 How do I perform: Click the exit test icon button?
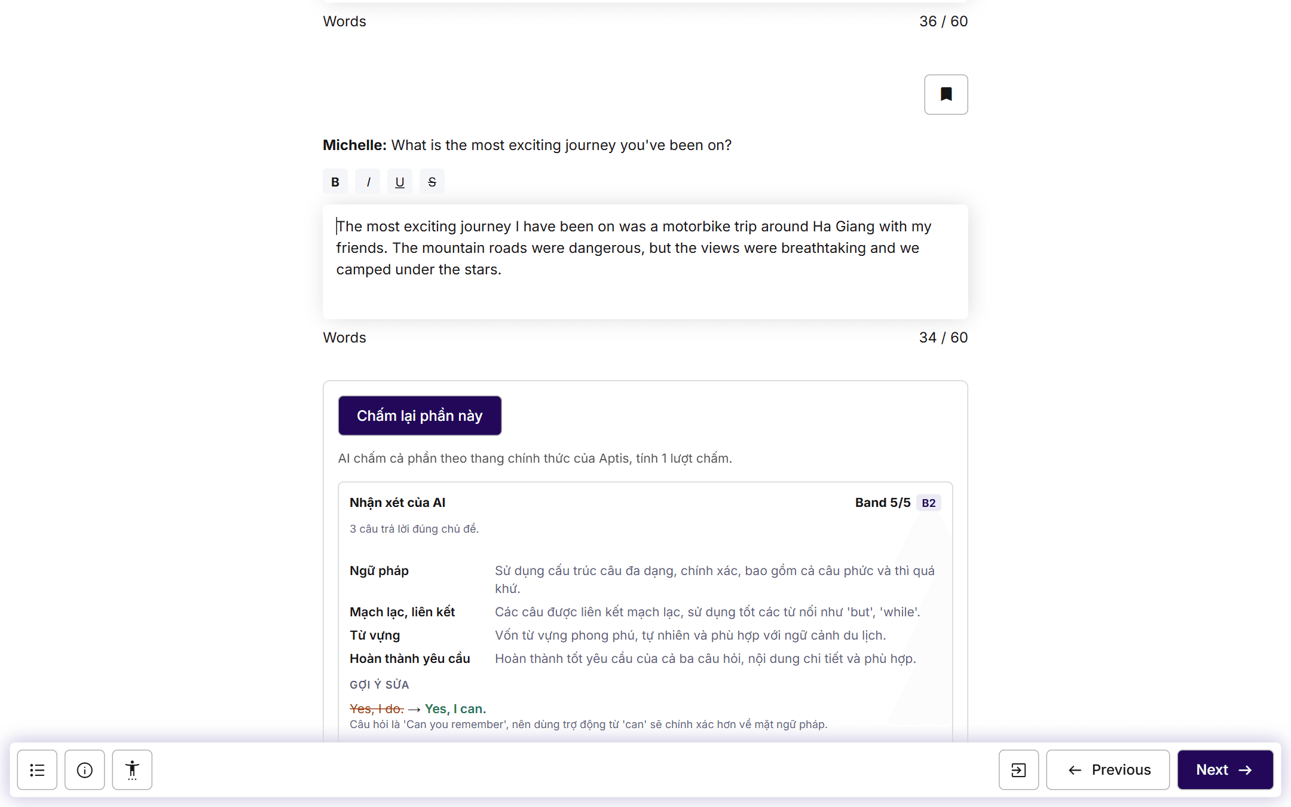pos(1018,770)
